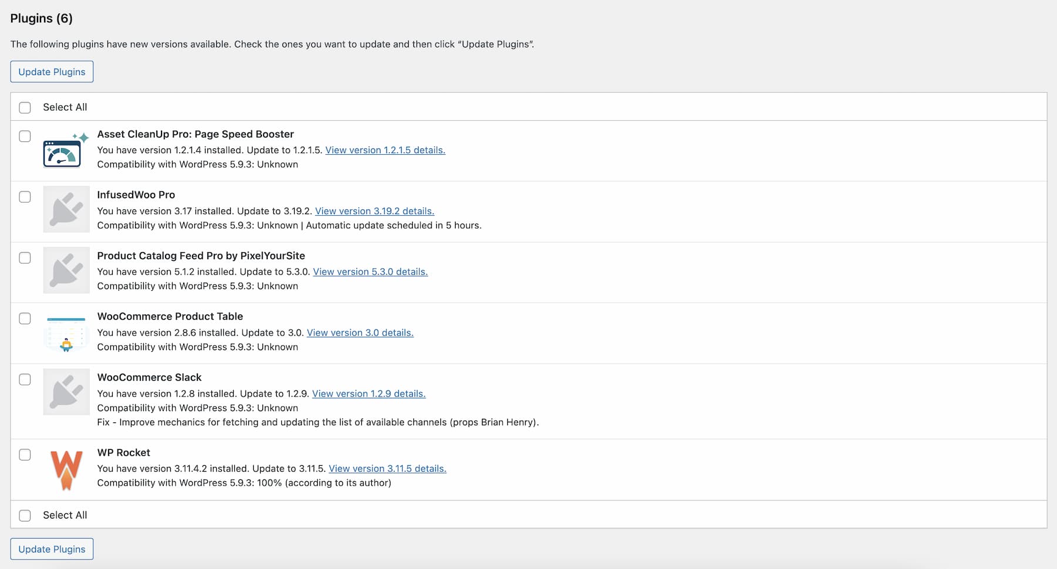Select WooCommerce Product Table checkbox

coord(25,319)
